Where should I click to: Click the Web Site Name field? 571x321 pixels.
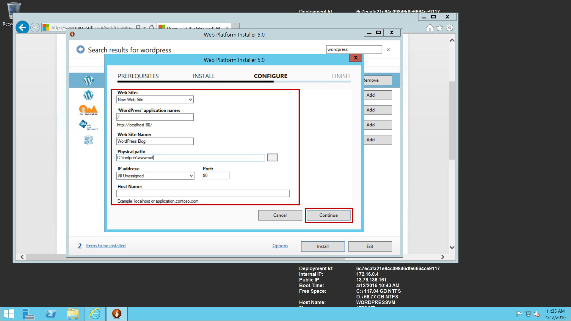click(155, 141)
